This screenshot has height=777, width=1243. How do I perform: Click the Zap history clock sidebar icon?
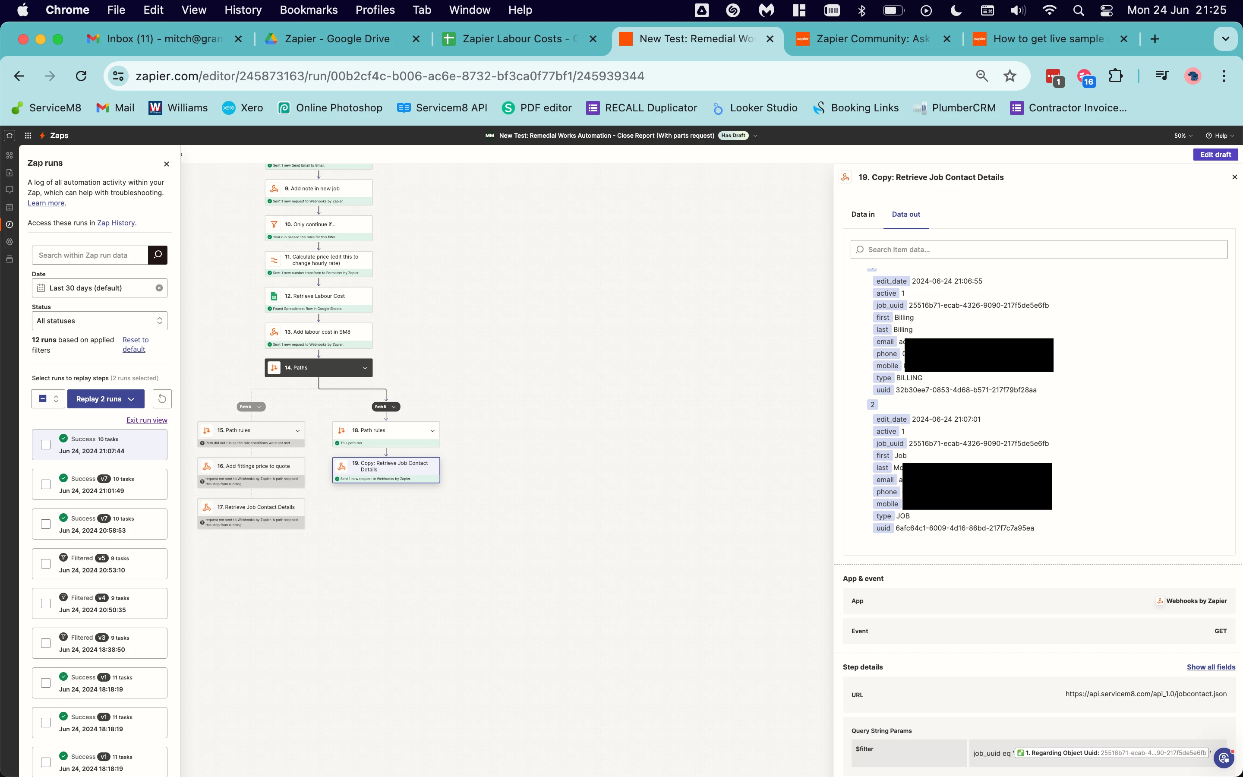[9, 224]
